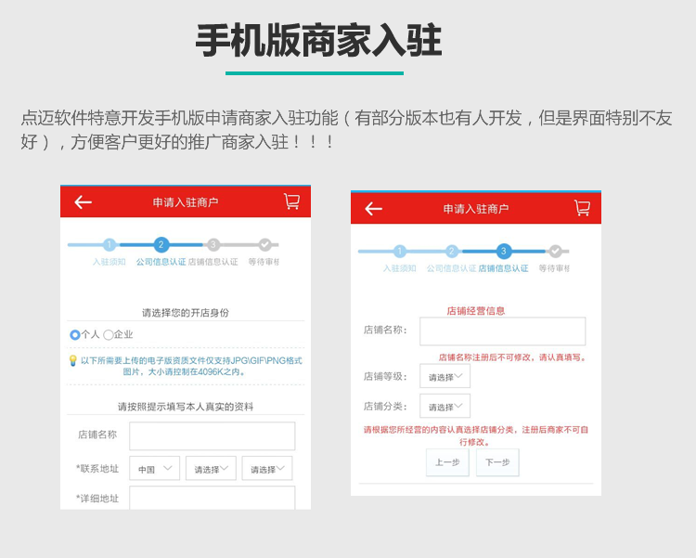This screenshot has height=558, width=696.
Task: Click the light bulb tip icon
Action: click(73, 360)
